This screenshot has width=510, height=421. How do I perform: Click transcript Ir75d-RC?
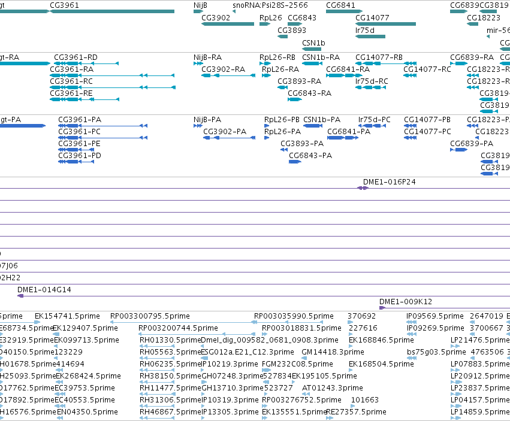click(372, 81)
